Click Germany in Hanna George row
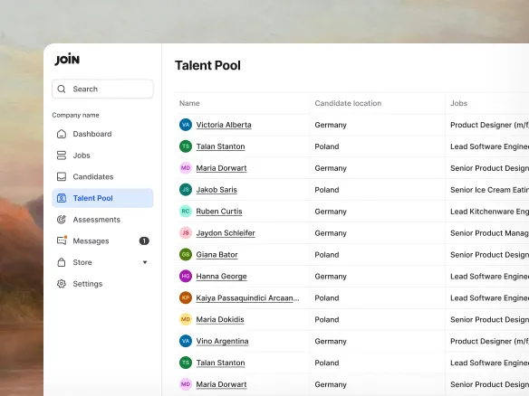Viewport: 529px width, 396px height. tap(331, 277)
